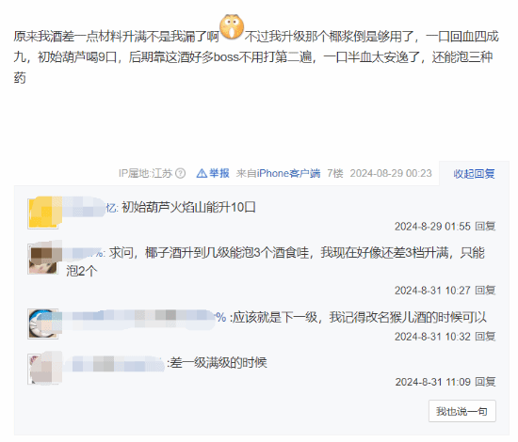Click the 举报 report link

pos(219,173)
